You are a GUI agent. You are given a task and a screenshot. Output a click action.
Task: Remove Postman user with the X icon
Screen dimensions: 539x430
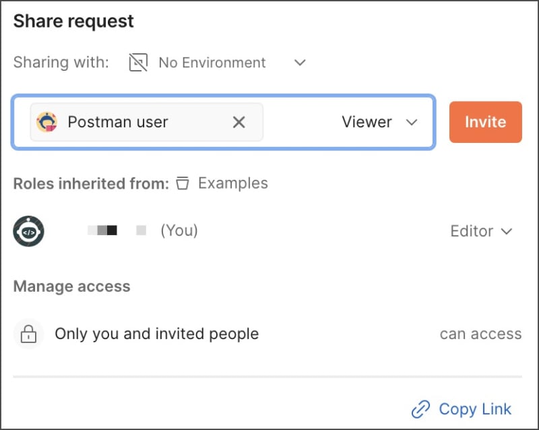tap(239, 122)
